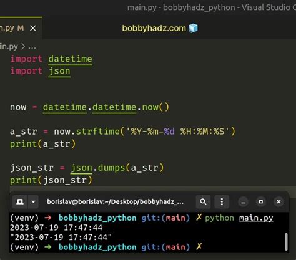Click unquoted terminal output 2023-07-19 17:47:44
This screenshot has width=296, height=260.
(x=56, y=228)
